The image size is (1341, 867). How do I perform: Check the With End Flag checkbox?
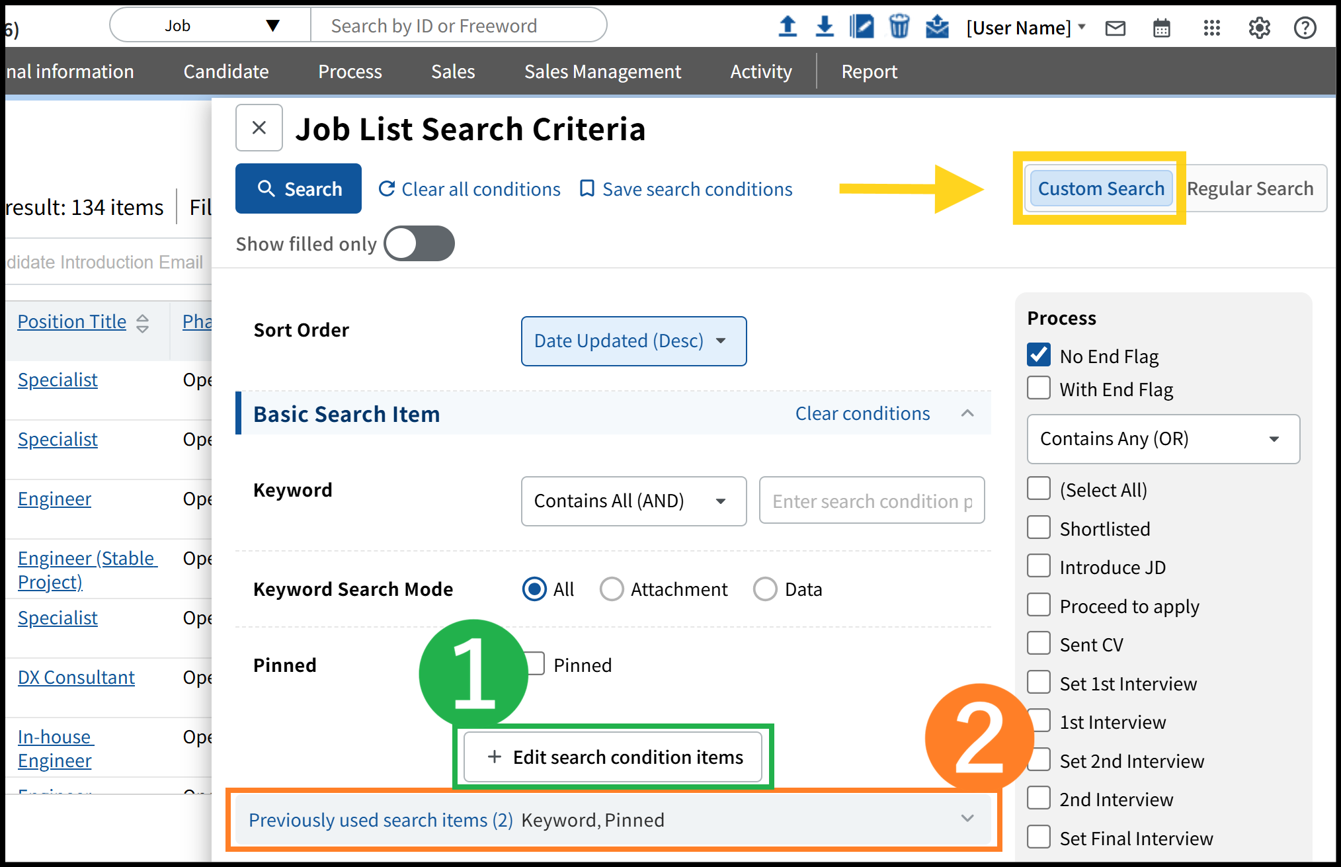pyautogui.click(x=1039, y=388)
